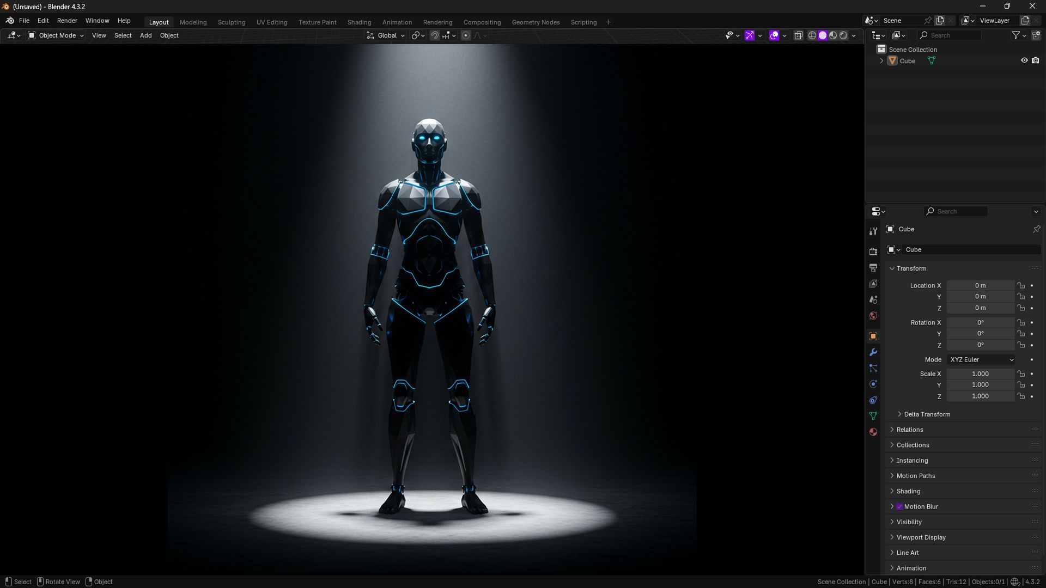Open the Render properties tab
The width and height of the screenshot is (1046, 588).
point(873,252)
